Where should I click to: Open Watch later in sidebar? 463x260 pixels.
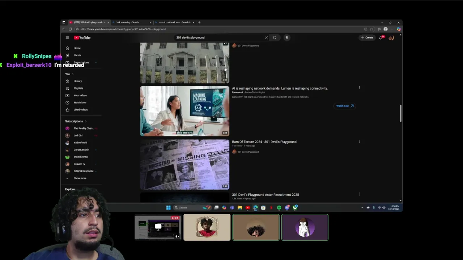pyautogui.click(x=80, y=103)
